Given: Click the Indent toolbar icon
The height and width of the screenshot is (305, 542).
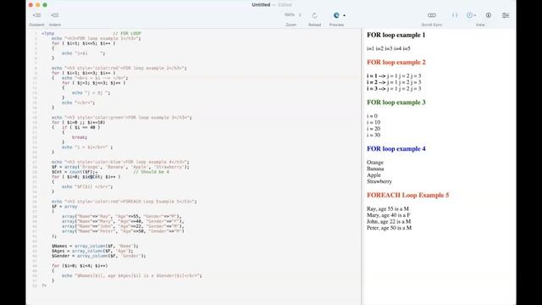Looking at the screenshot, I should [54, 15].
